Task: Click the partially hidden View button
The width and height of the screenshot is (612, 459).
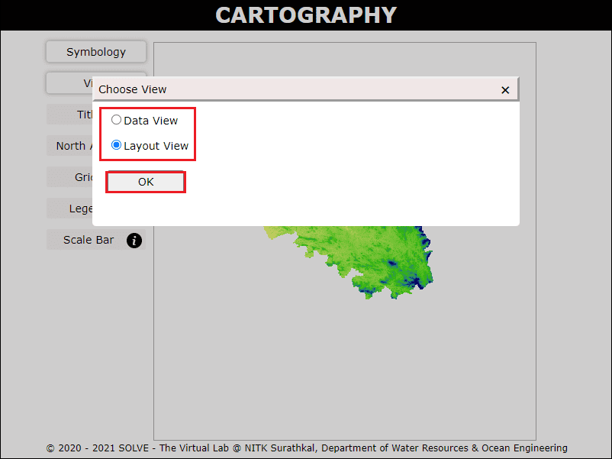Action: click(x=69, y=82)
